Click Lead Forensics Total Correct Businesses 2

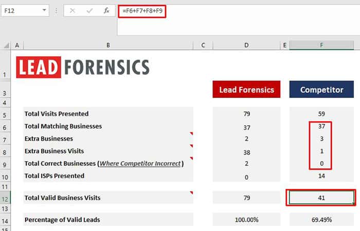point(246,163)
